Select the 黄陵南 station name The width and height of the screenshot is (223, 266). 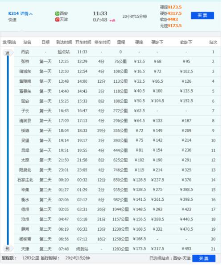coord(25,81)
